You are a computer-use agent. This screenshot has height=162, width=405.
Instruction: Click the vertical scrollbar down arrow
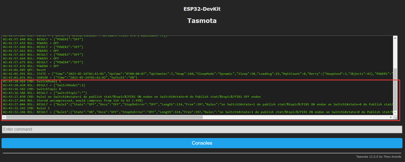pyautogui.click(x=395, y=113)
